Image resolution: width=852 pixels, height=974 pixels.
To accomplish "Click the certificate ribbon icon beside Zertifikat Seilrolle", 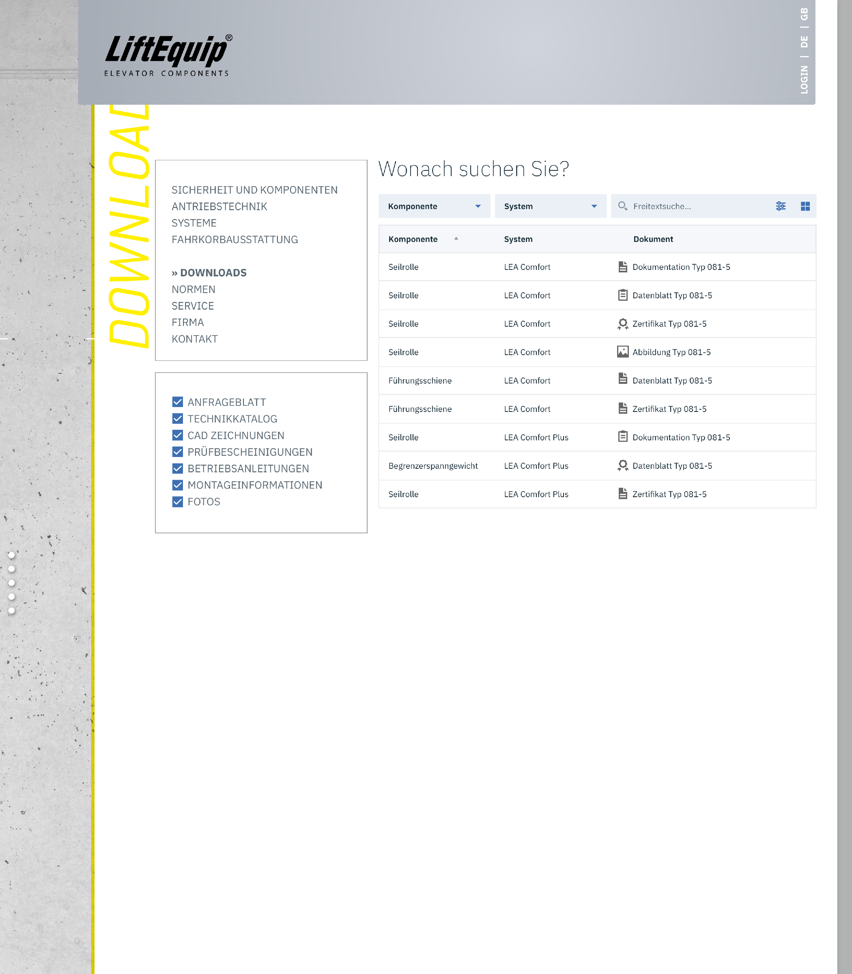I will point(622,324).
